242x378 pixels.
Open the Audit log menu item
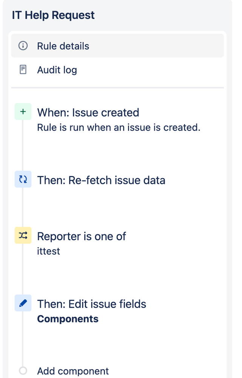point(117,70)
